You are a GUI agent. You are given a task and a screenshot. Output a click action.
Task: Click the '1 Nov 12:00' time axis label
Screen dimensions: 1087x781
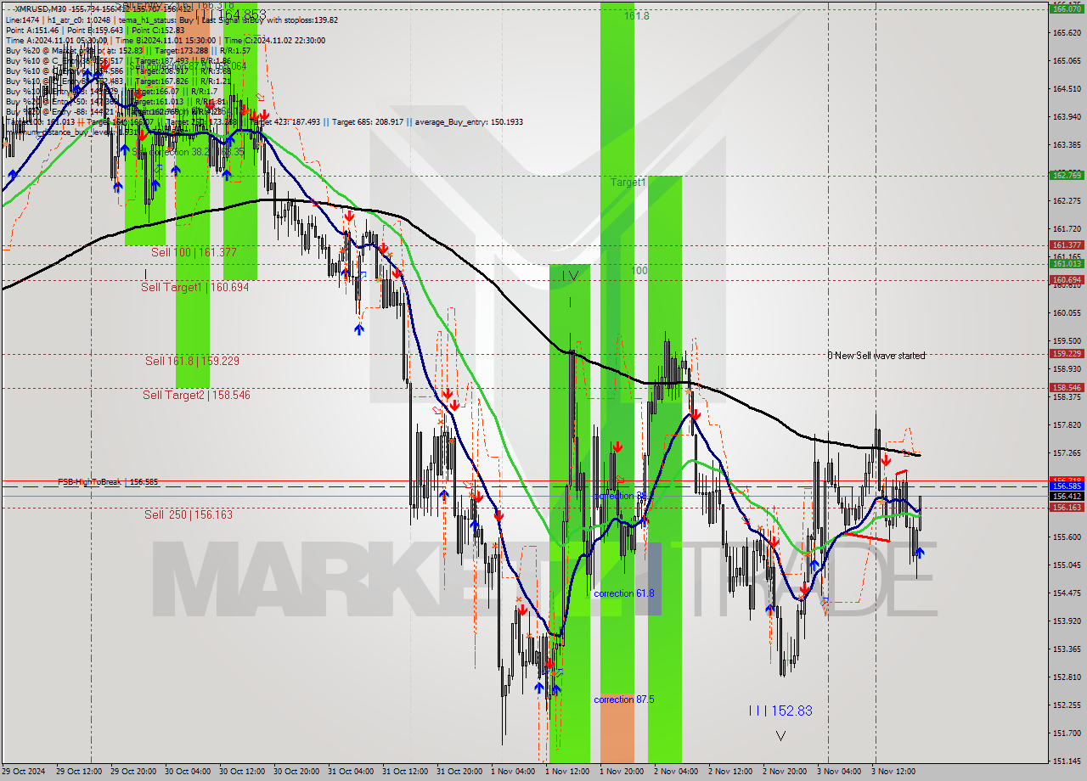pyautogui.click(x=566, y=772)
